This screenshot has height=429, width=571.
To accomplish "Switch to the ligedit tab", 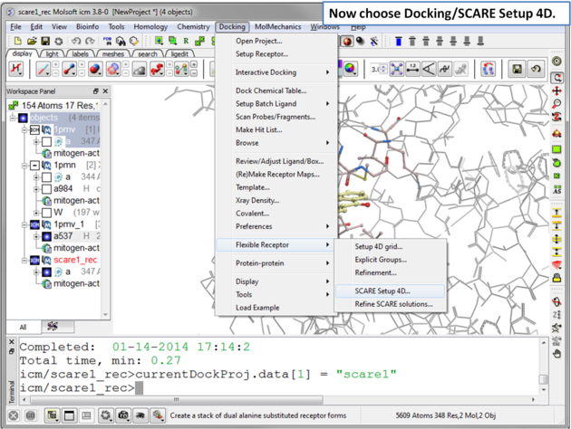I will pos(180,54).
